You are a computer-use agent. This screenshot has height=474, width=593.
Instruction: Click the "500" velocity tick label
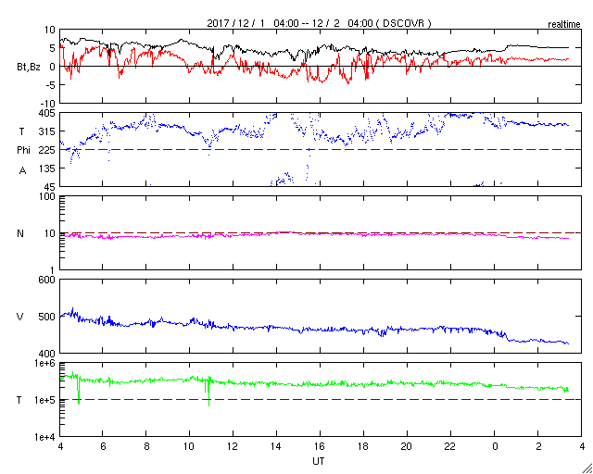tap(47, 317)
